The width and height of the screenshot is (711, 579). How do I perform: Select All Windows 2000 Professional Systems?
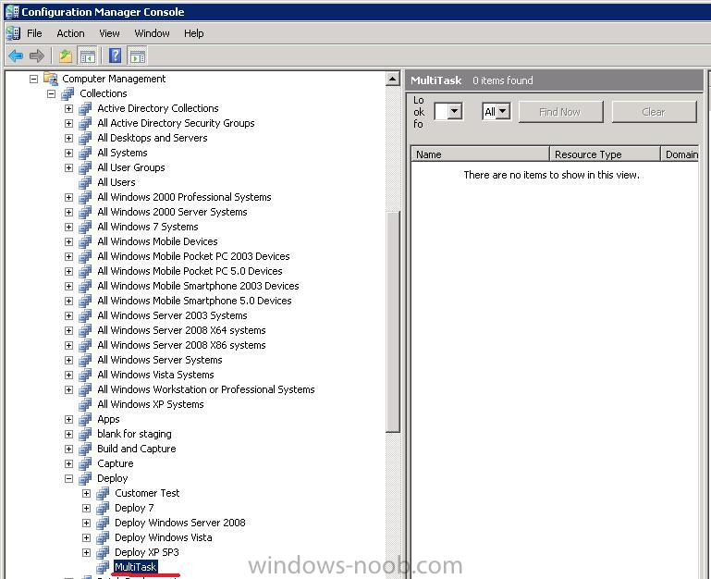coord(184,197)
